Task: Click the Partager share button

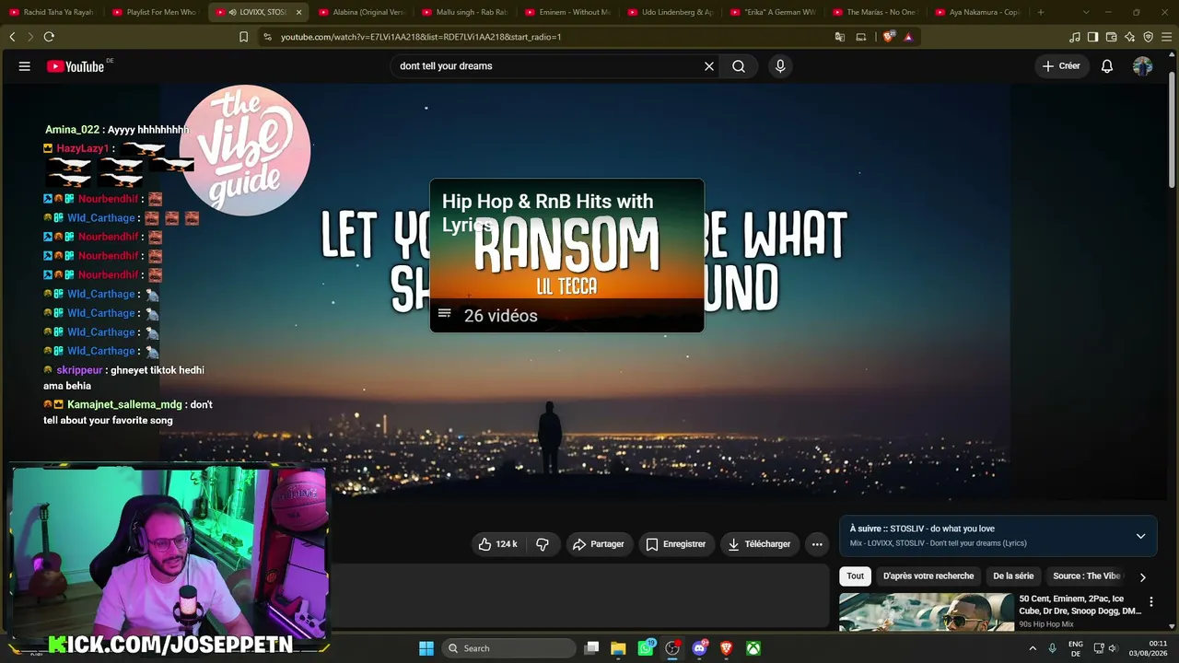Action: pyautogui.click(x=599, y=544)
